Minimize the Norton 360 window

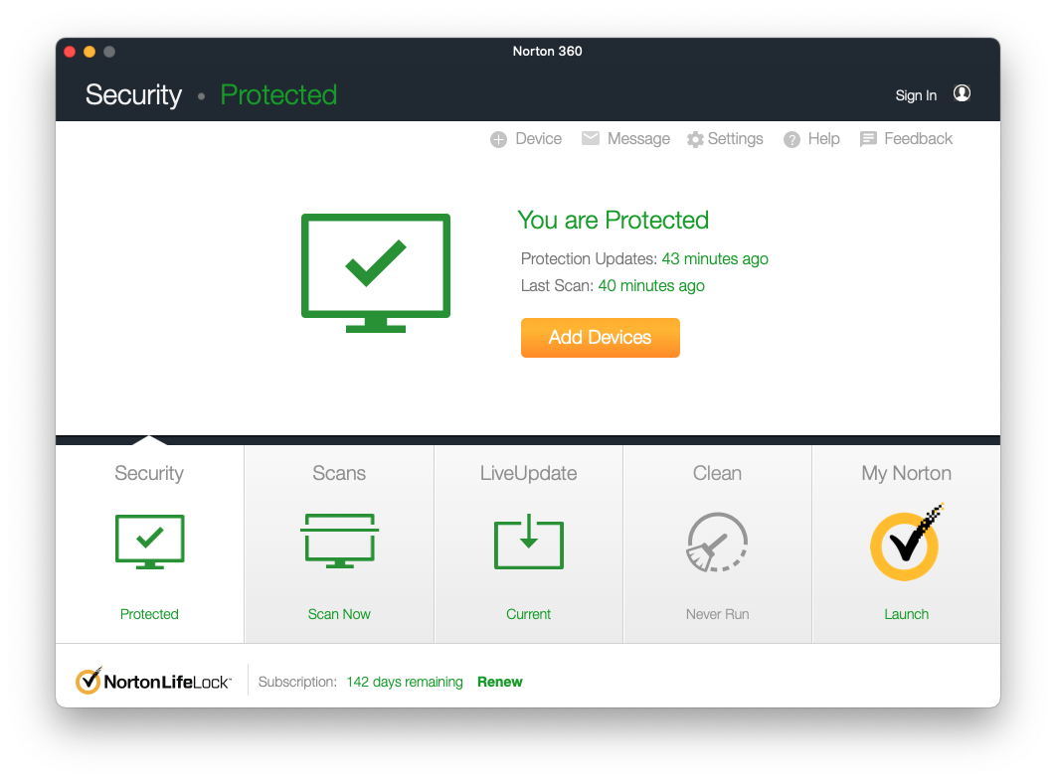tap(89, 52)
